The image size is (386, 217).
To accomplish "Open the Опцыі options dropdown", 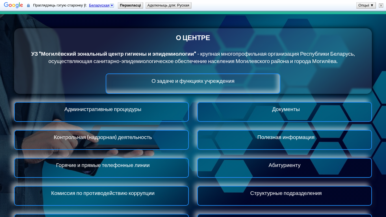I will click(366, 5).
